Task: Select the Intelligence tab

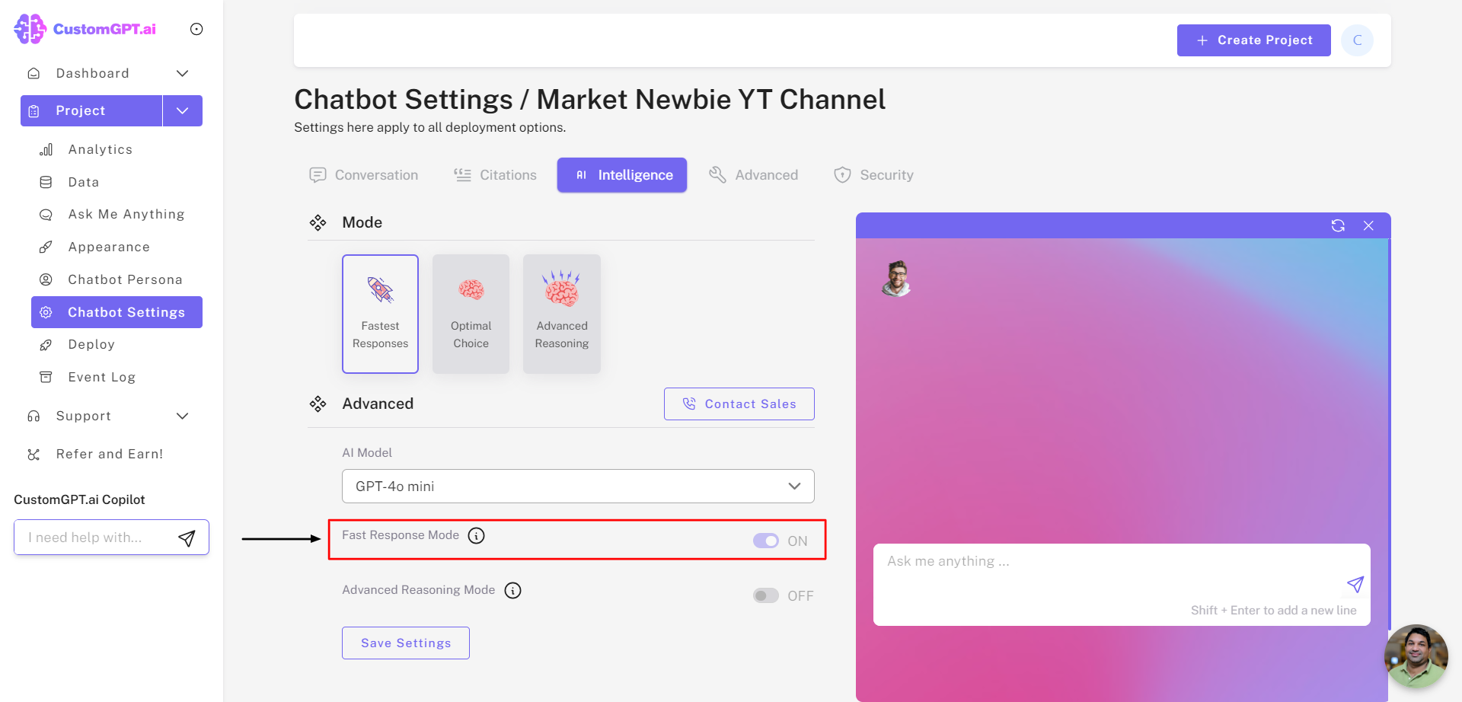Action: [622, 175]
